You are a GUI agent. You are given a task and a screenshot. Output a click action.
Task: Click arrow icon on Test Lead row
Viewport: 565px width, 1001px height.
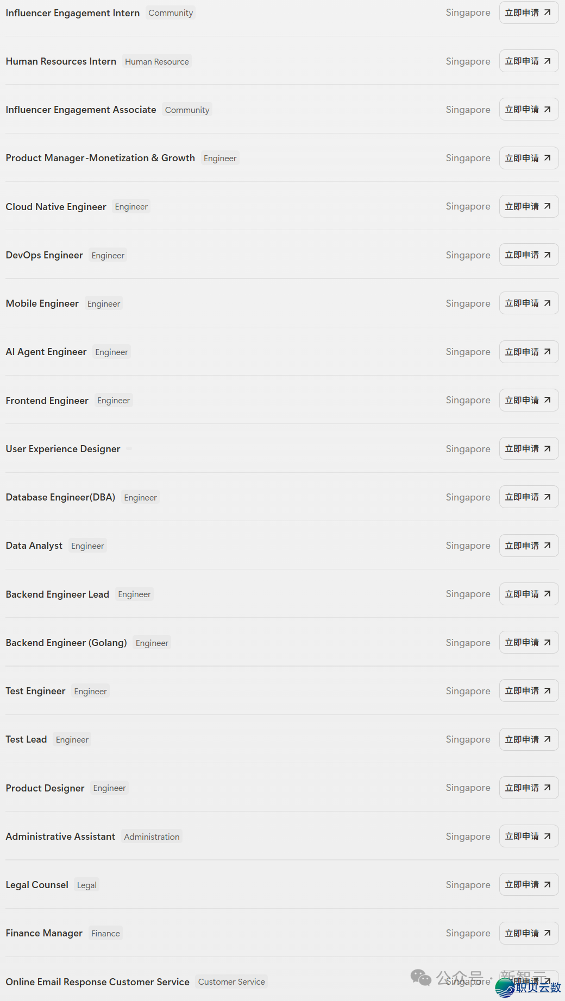coord(547,739)
